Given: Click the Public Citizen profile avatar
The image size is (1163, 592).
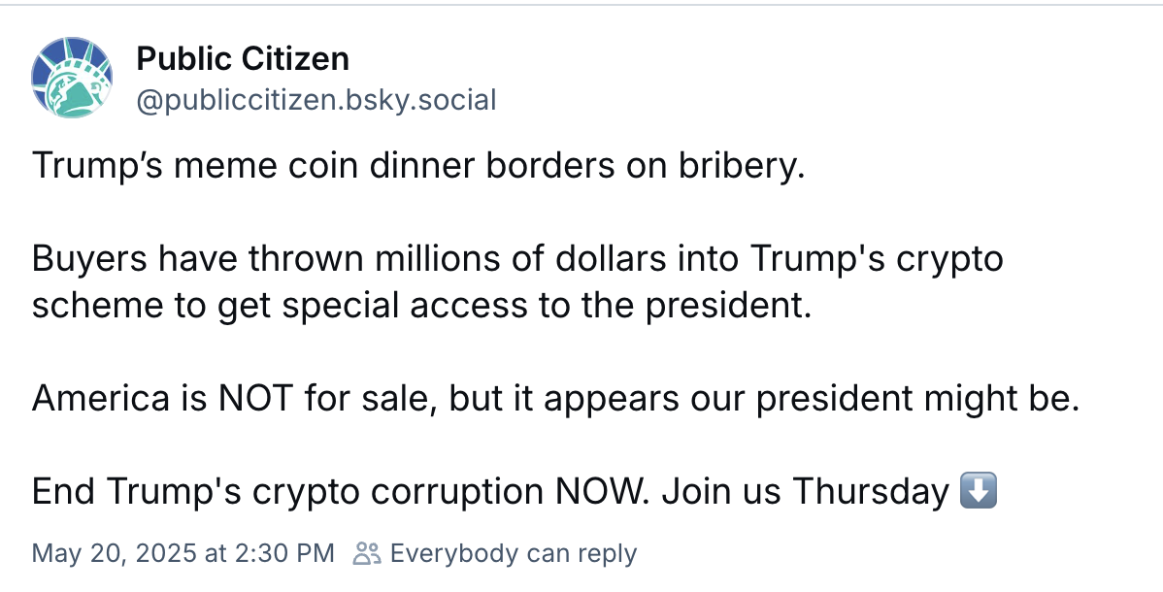Looking at the screenshot, I should 73,79.
